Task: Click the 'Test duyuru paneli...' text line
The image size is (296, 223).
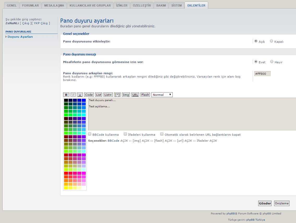Action: tap(102, 100)
